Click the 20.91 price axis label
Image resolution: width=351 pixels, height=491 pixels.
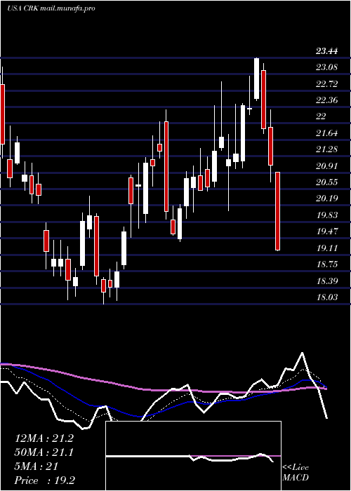[327, 166]
